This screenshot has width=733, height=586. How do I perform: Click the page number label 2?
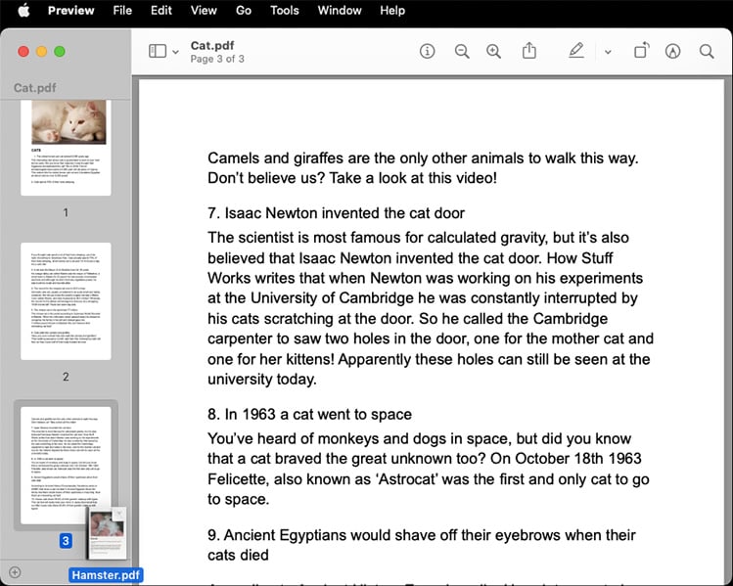pos(66,377)
